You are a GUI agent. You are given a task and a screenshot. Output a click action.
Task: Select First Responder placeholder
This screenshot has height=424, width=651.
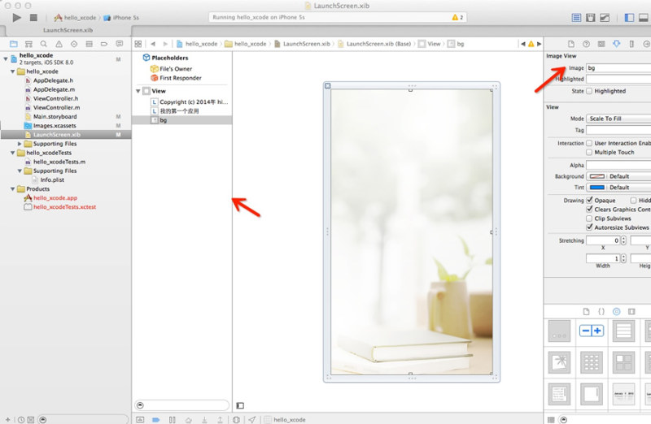coord(180,78)
